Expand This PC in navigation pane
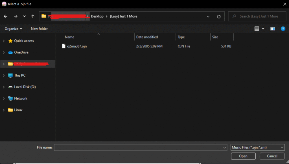The image size is (289, 164). (4, 75)
